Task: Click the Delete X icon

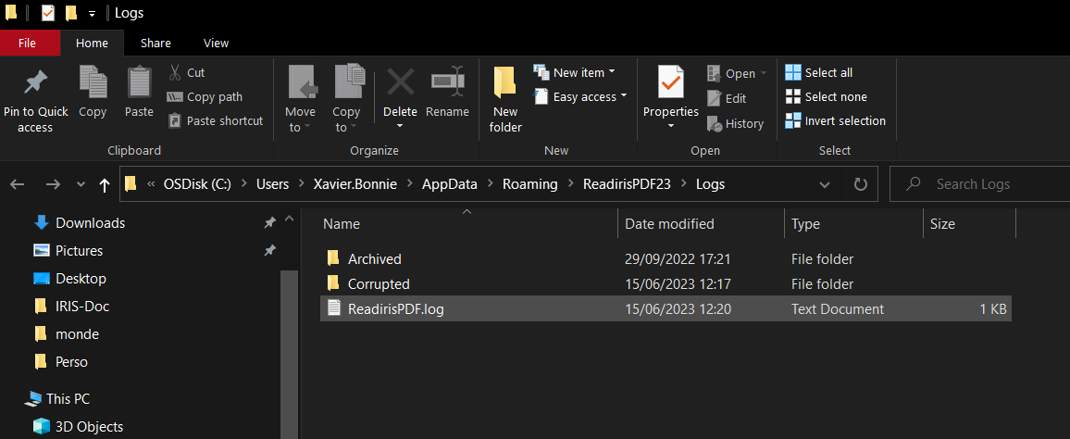Action: point(401,82)
